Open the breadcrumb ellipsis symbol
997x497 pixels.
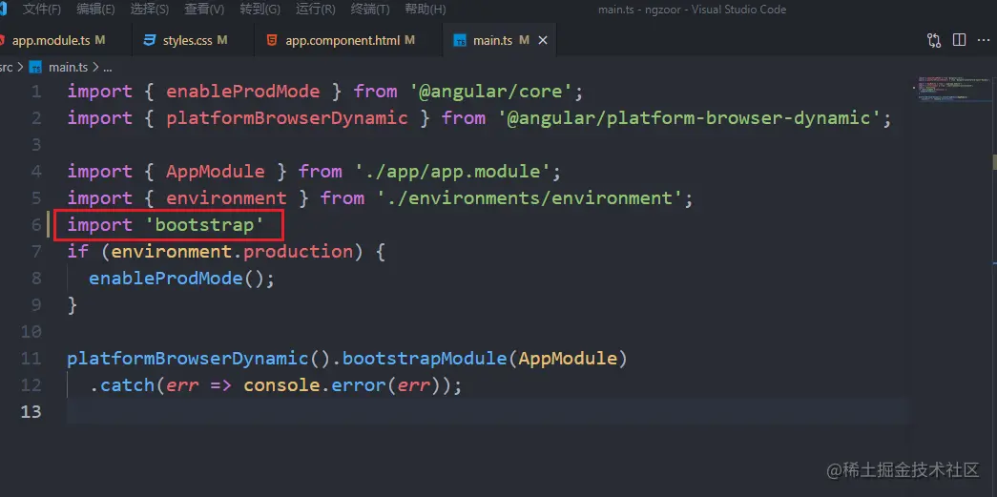tap(107, 68)
